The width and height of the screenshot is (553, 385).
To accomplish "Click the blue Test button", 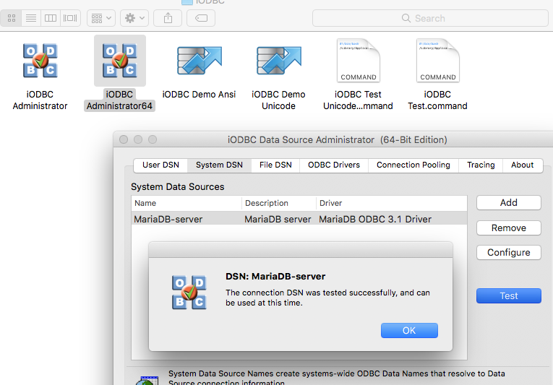I will click(509, 296).
